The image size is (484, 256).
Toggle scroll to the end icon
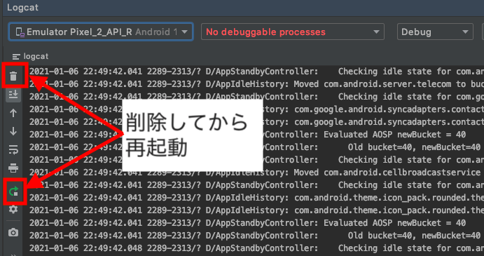pyautogui.click(x=13, y=94)
